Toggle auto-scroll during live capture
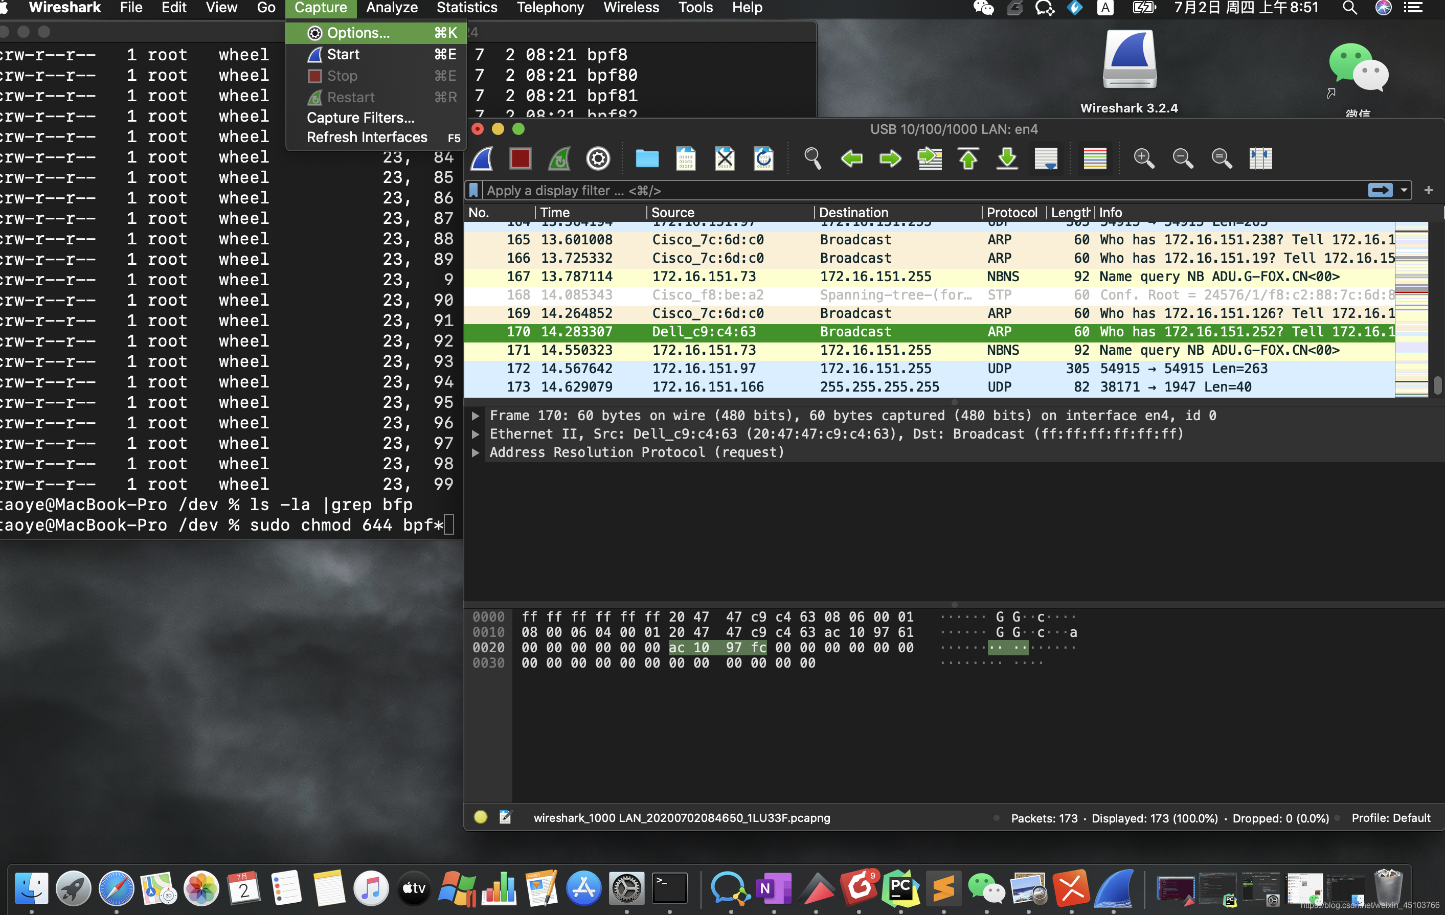 tap(1046, 158)
